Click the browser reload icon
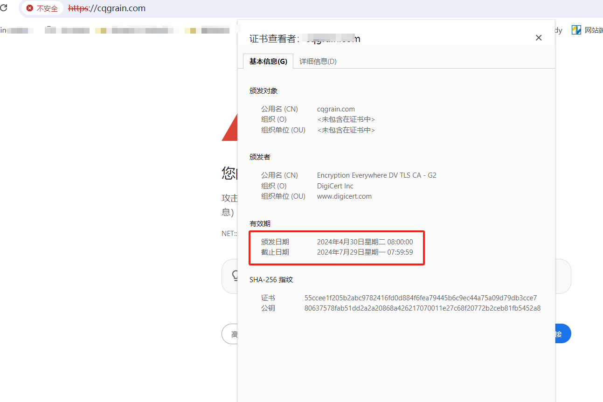Image resolution: width=603 pixels, height=402 pixels. tap(4, 8)
